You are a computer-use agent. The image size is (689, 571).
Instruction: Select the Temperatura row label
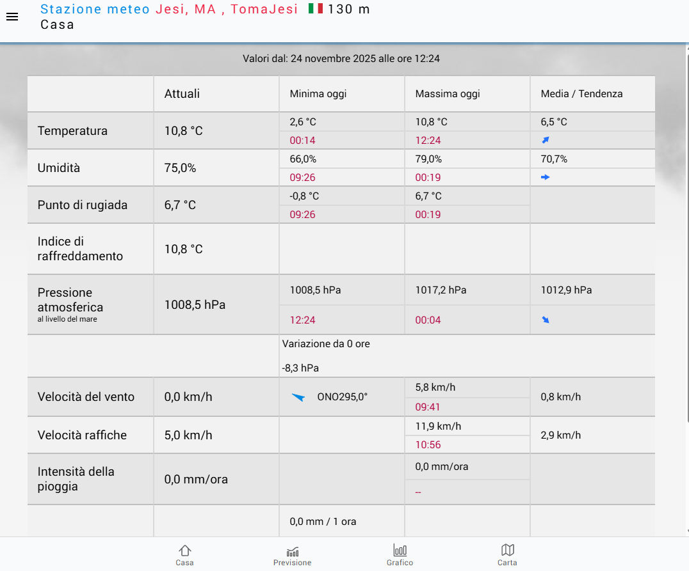72,131
